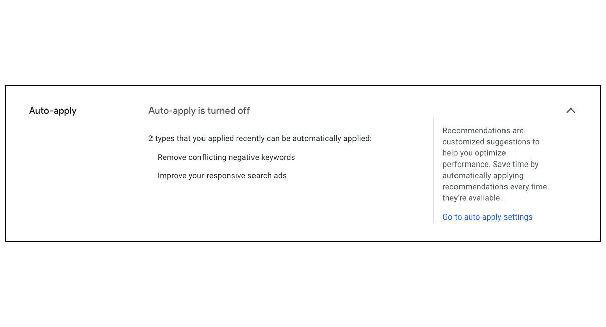The height and width of the screenshot is (327, 606).
Task: Collapse the Auto-apply section with the chevron
Action: [x=571, y=111]
